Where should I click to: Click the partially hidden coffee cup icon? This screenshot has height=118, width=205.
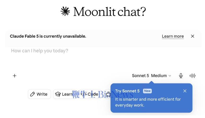coord(108,94)
